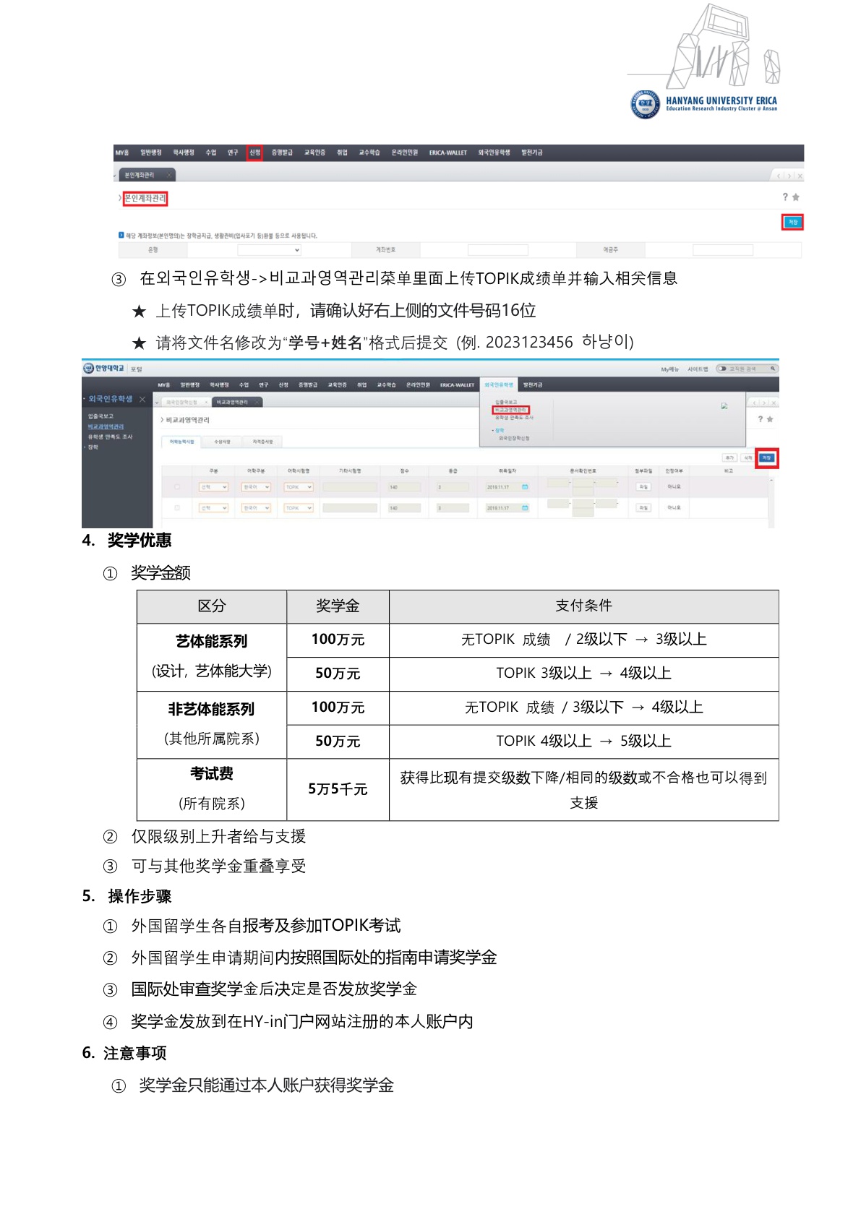The height and width of the screenshot is (1217, 861).
Task: Click the search magnifier icon in the top portal bar
Action: coord(773,369)
